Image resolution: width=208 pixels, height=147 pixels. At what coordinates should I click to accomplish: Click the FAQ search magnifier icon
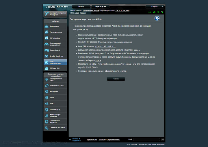[163, 139]
